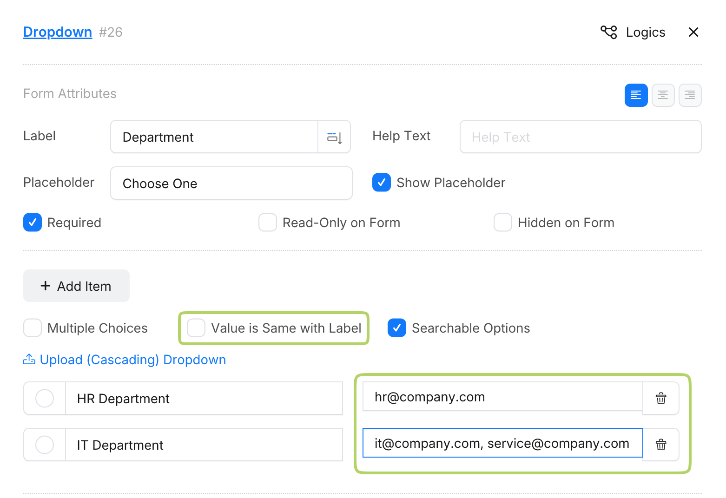This screenshot has height=498, width=726.
Task: Select the right alignment icon
Action: [x=690, y=95]
